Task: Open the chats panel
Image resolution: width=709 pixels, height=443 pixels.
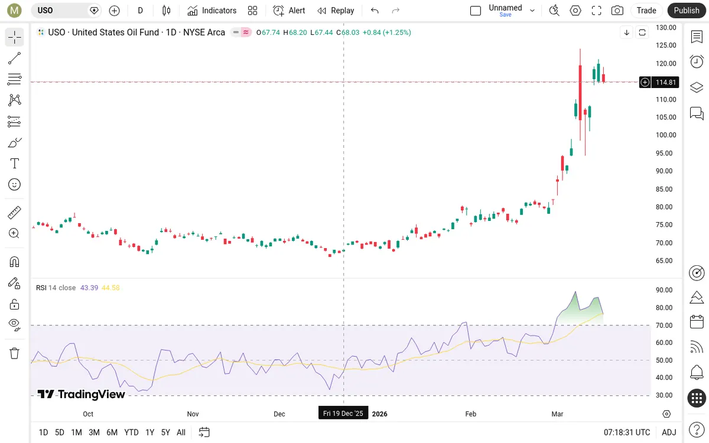Action: 697,113
